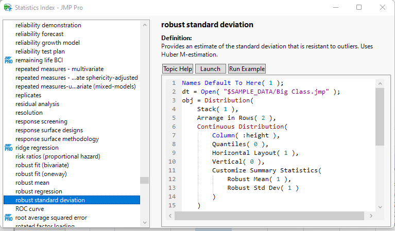Select repeated measures - multivariate entry

point(59,69)
